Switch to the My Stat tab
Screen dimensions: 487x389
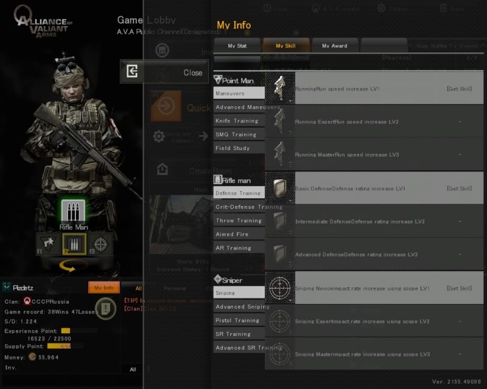[237, 46]
